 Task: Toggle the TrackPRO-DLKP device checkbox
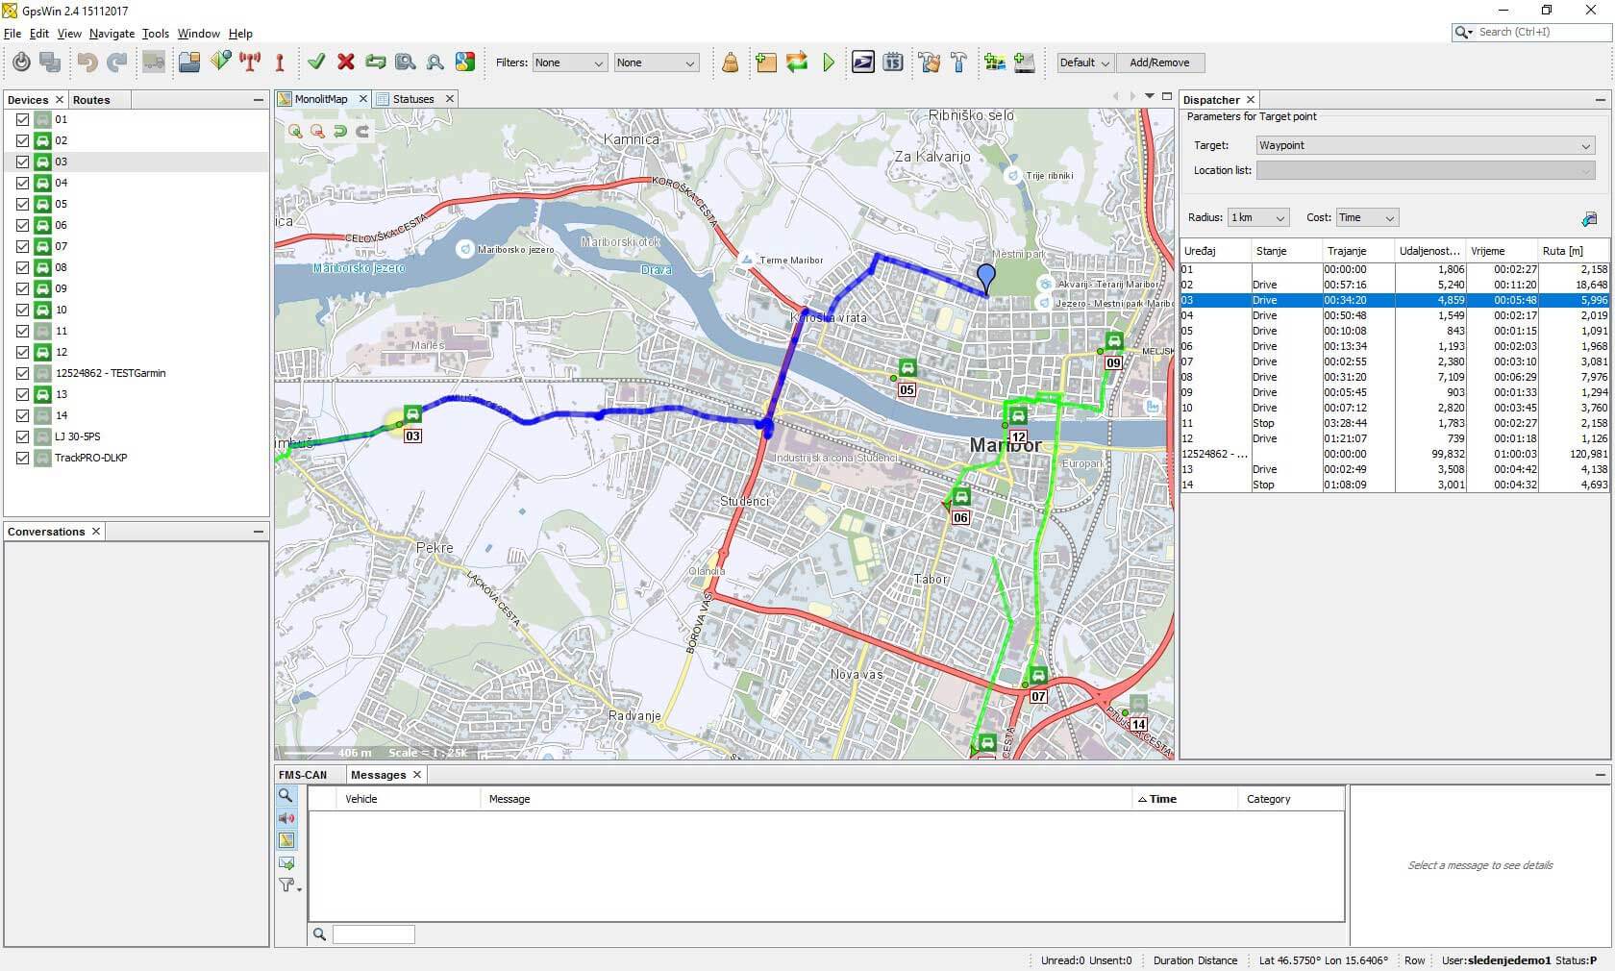tap(22, 458)
